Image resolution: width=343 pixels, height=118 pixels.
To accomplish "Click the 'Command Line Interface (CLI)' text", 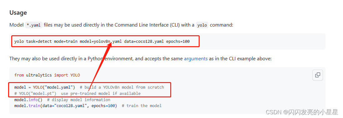I will click(x=147, y=25).
